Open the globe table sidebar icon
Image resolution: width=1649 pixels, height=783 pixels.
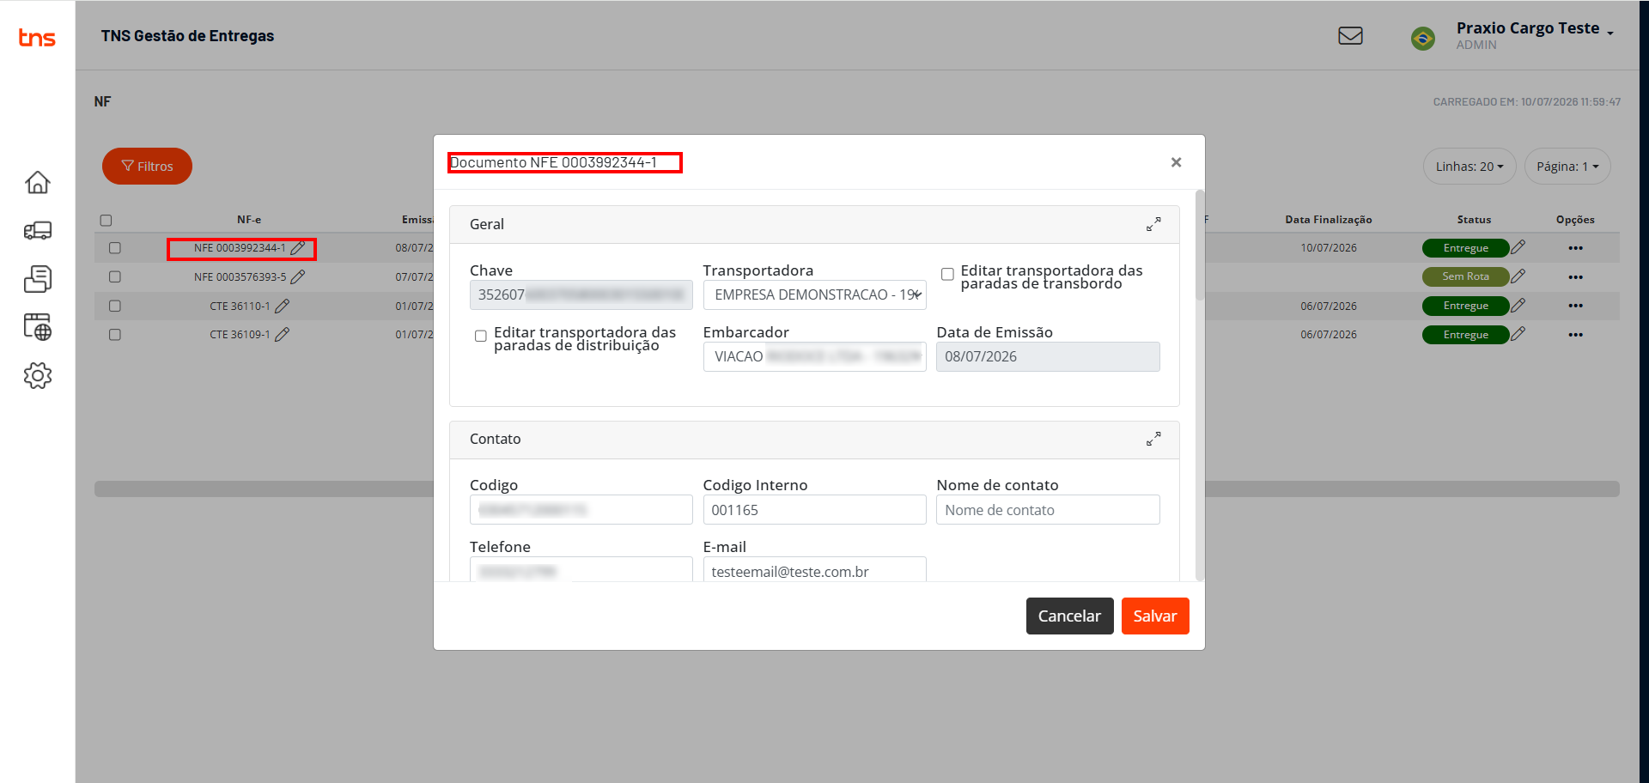coord(38,327)
